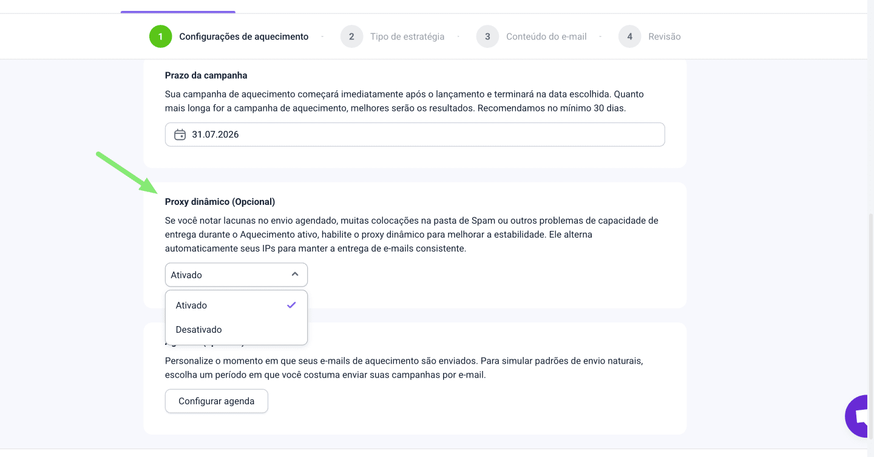This screenshot has height=457, width=874.
Task: Select Configurações de aquecimento step label
Action: coord(243,36)
